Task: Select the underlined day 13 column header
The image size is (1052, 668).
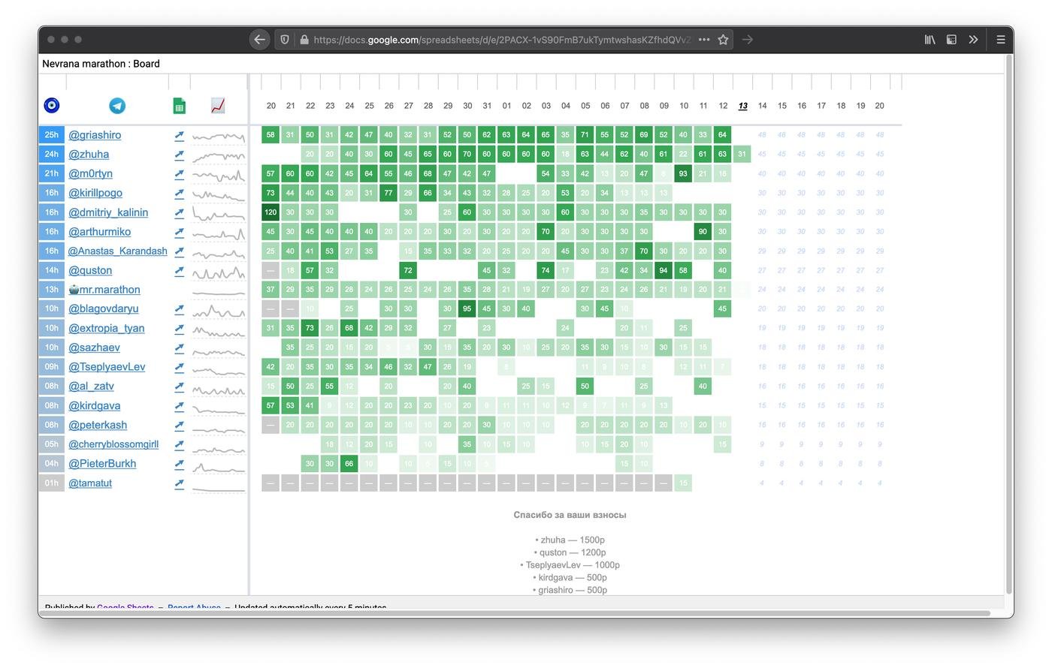Action: pyautogui.click(x=742, y=106)
